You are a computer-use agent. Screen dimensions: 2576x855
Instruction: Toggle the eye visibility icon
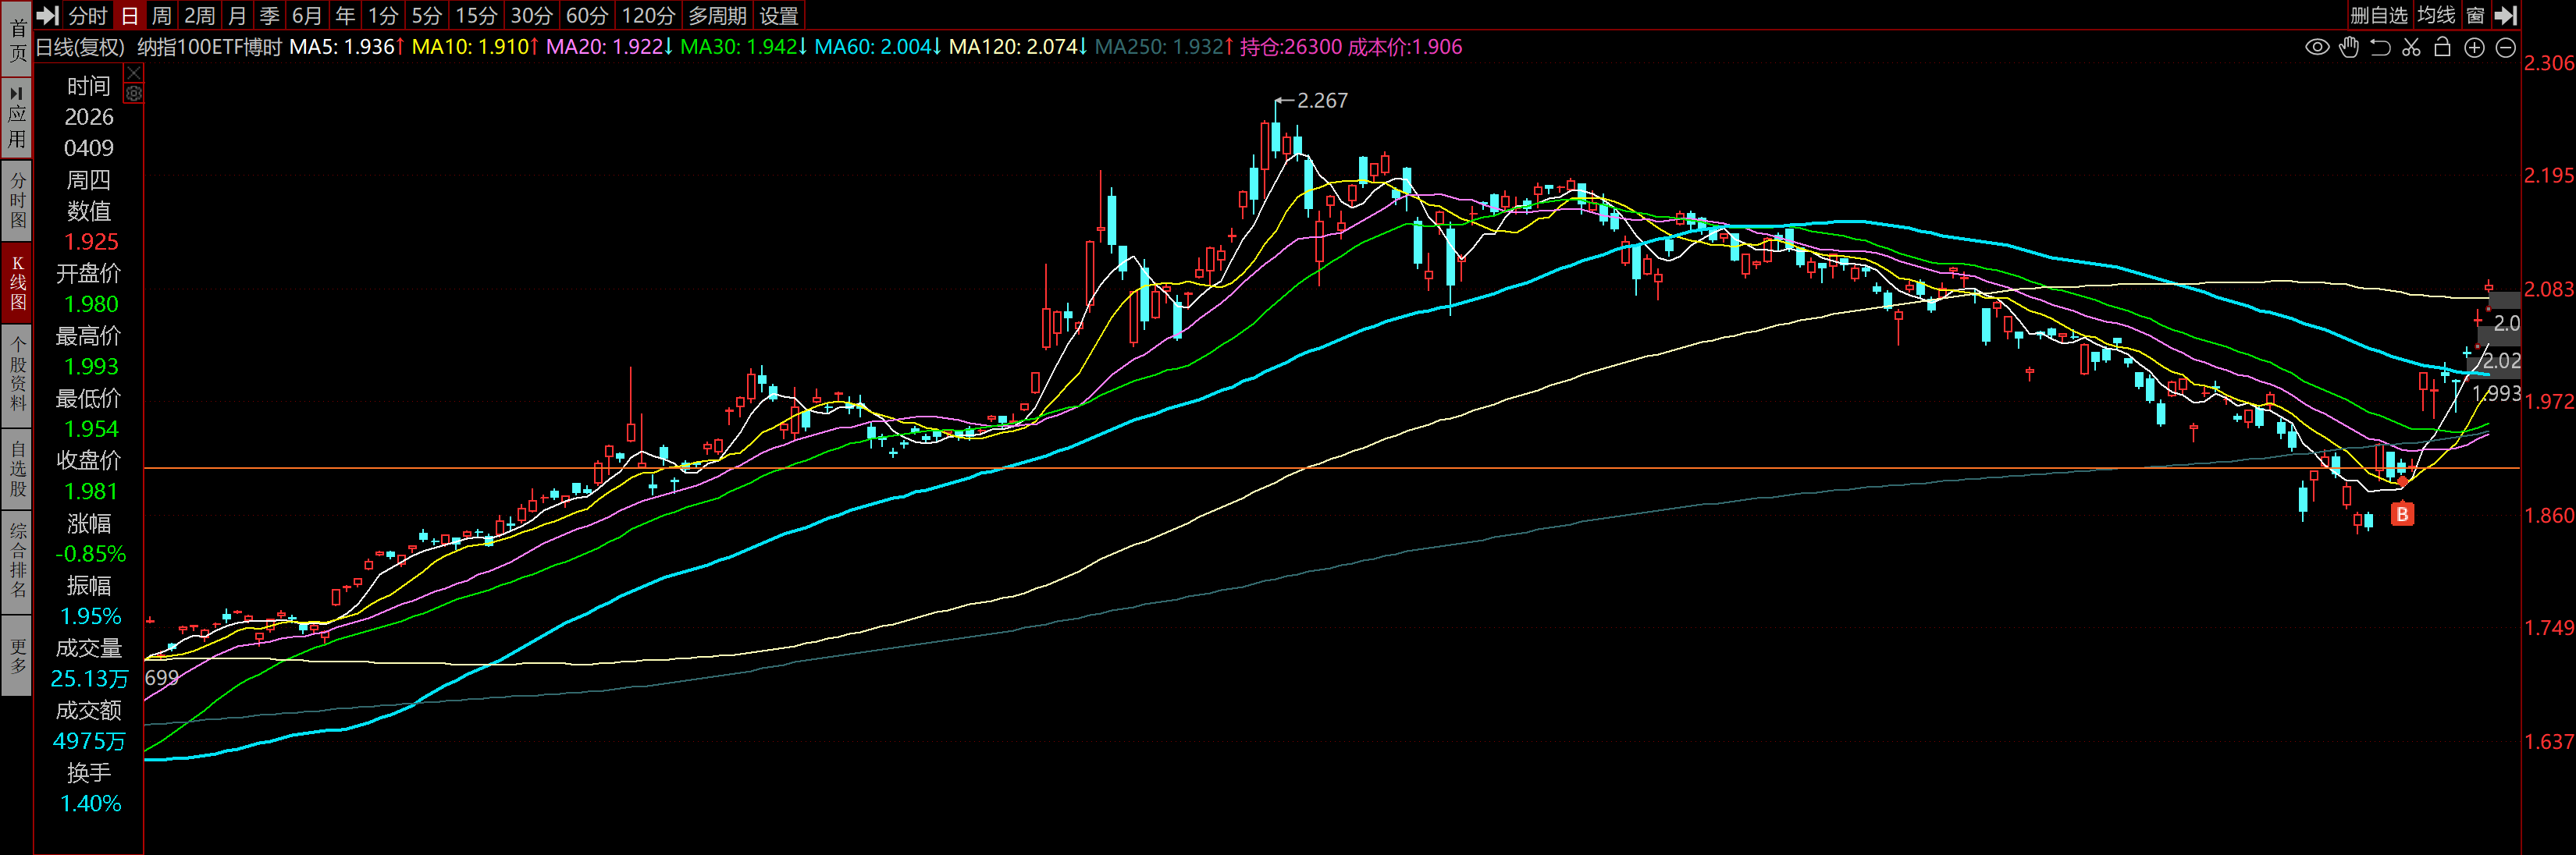tap(2316, 48)
